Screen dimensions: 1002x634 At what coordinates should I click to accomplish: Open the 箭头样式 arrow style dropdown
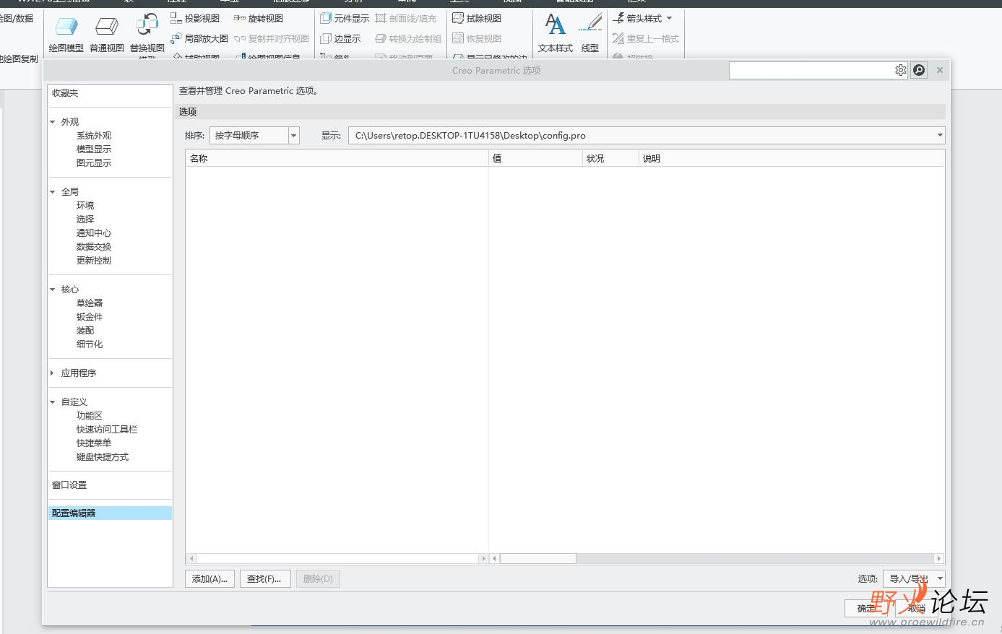pos(642,18)
